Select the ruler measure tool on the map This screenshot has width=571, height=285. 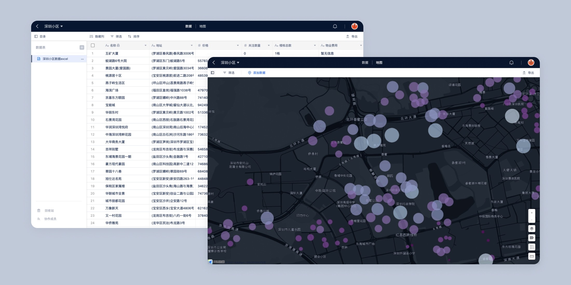pos(532,256)
